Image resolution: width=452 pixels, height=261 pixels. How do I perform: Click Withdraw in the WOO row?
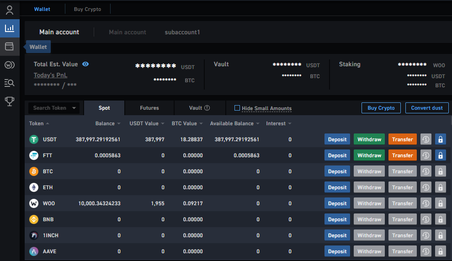point(369,203)
